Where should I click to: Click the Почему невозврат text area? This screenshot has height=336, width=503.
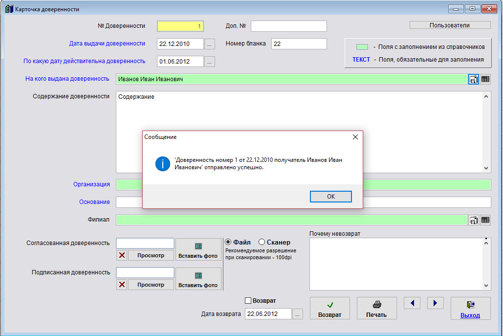(396, 264)
